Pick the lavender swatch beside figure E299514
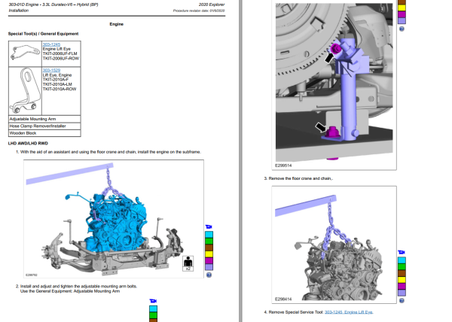The image size is (452, 322). [402, 21]
